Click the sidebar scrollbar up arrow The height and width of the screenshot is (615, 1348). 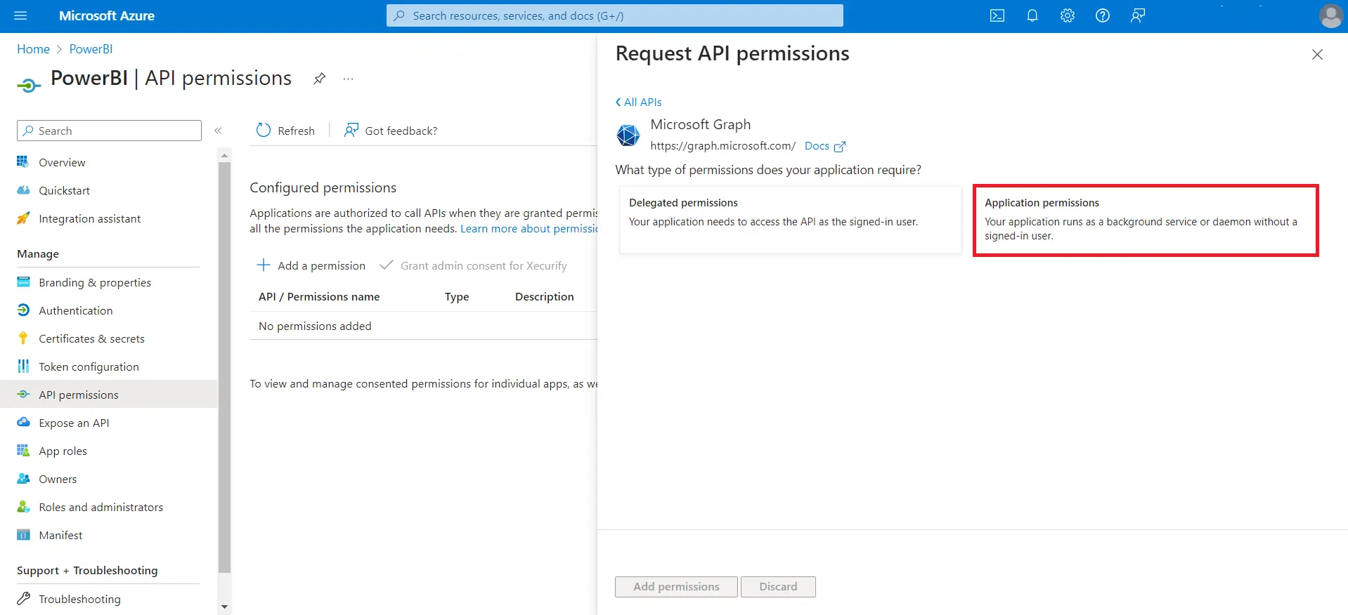pyautogui.click(x=224, y=154)
